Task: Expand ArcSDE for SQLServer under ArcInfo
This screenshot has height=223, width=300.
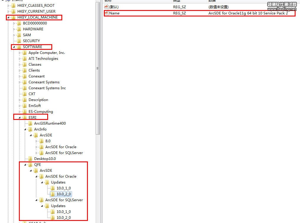Action: (37, 153)
